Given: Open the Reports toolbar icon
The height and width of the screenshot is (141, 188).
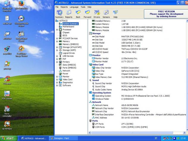Looking at the screenshot, I should [69, 14].
